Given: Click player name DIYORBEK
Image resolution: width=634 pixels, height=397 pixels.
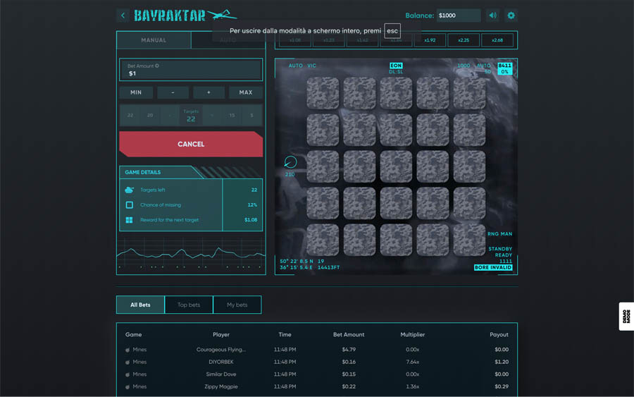Looking at the screenshot, I should pyautogui.click(x=221, y=362).
